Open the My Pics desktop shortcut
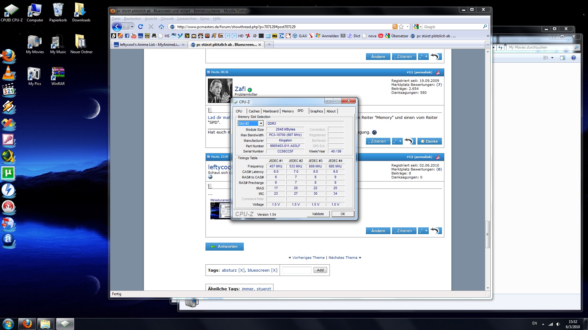 [x=35, y=76]
